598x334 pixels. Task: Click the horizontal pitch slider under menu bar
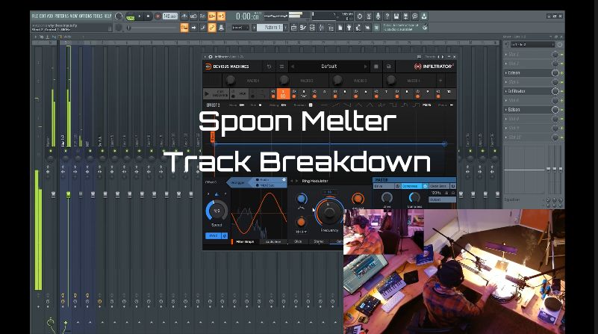click(x=152, y=28)
